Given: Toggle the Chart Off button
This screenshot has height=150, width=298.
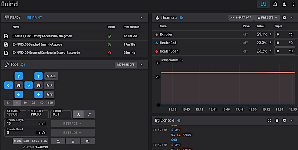Looking at the screenshot, I should tap(241, 18).
